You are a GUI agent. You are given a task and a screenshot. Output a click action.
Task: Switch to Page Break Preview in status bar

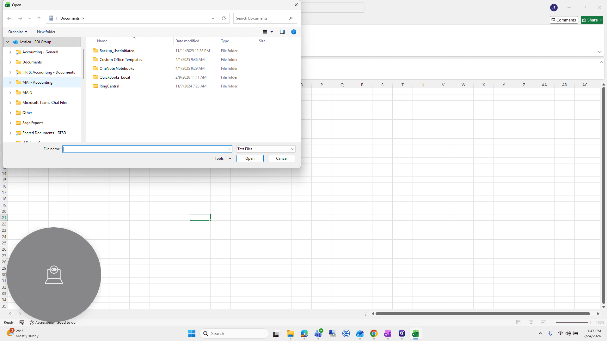544,322
